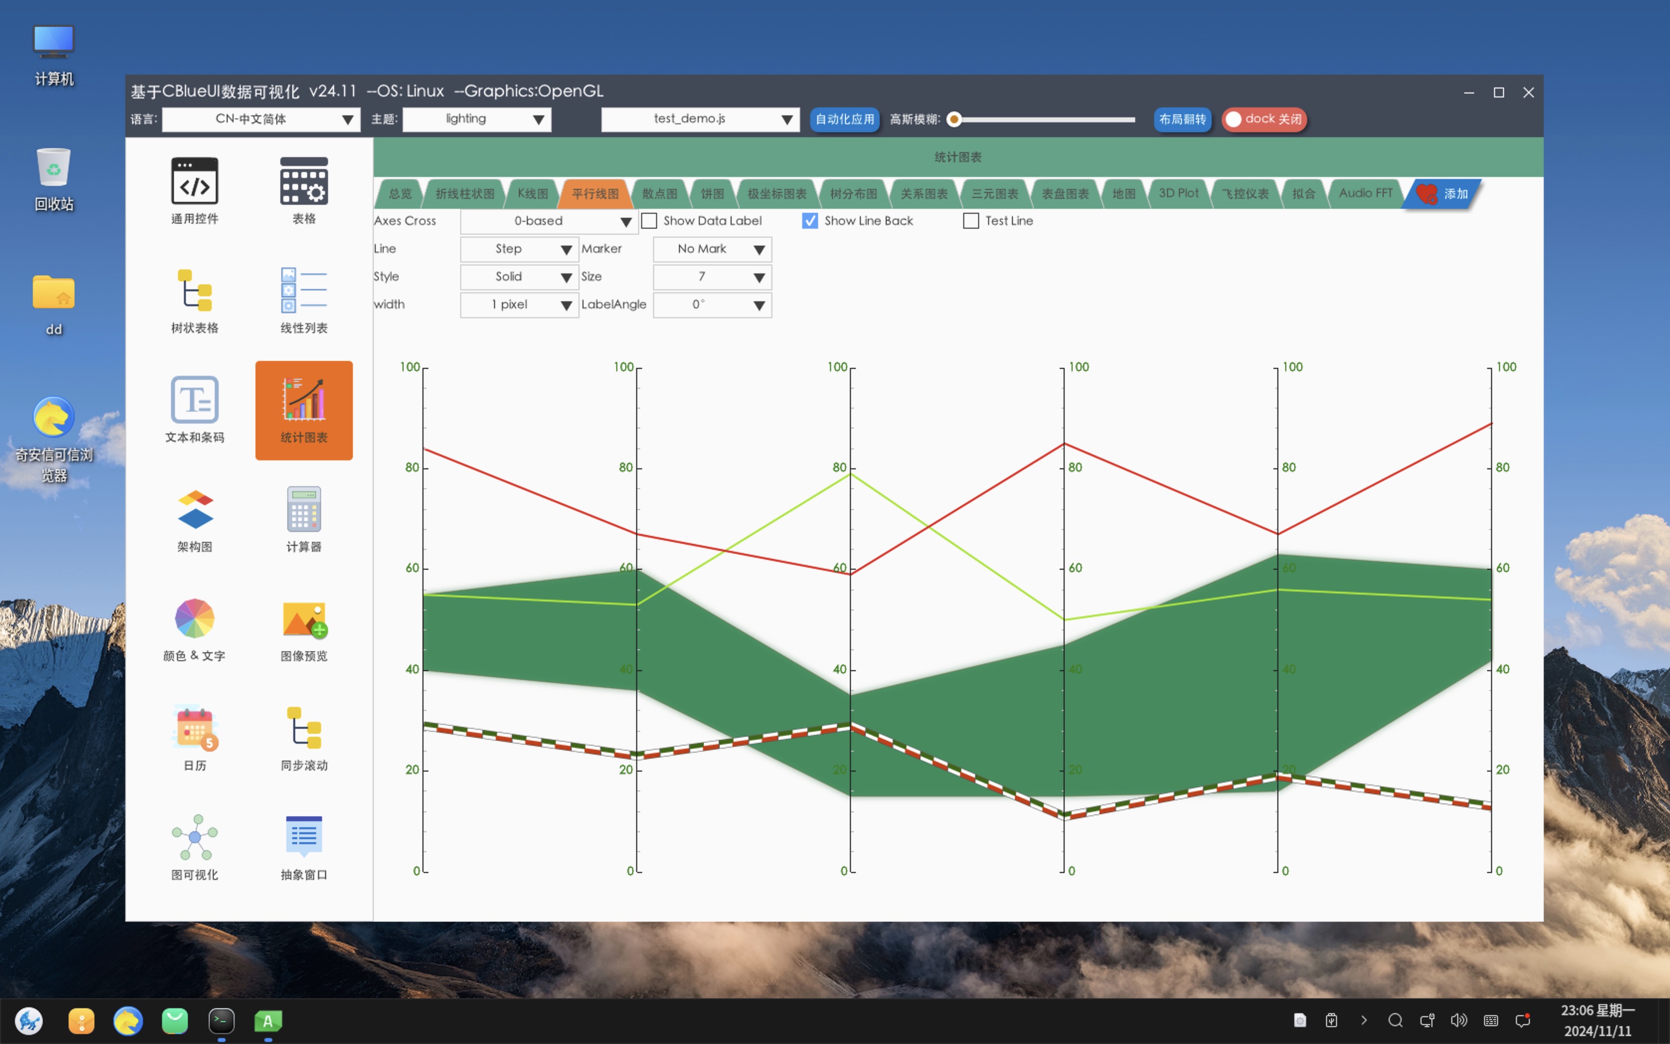Open the 颜色 & 文字 color wheel

[x=195, y=618]
